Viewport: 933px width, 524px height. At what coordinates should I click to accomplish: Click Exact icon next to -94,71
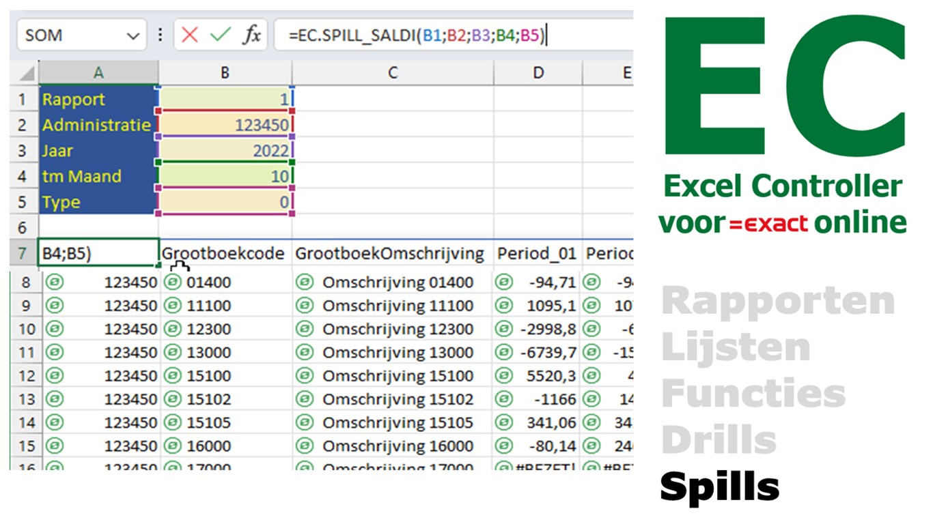504,282
